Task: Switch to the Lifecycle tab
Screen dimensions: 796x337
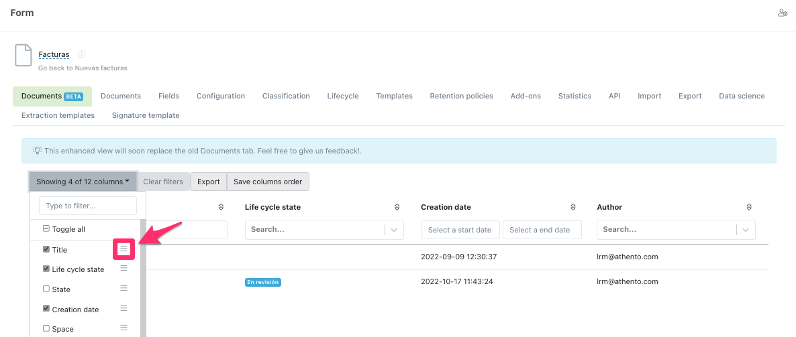Action: 343,96
